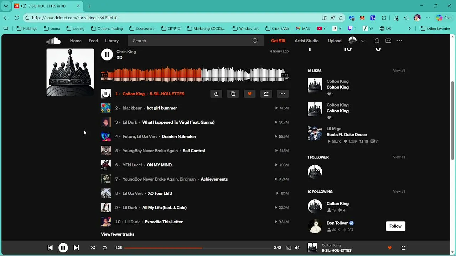The height and width of the screenshot is (256, 456).
Task: Open a new browser tab
Action: (89, 6)
